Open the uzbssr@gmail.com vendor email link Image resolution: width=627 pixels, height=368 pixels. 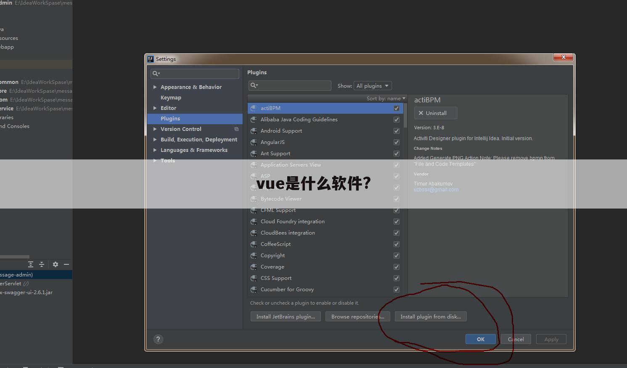(x=436, y=189)
